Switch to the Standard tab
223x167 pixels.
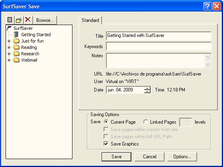coord(90,20)
